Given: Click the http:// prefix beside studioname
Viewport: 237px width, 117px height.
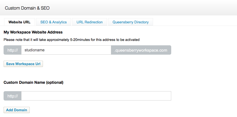Looking at the screenshot, I should point(13,50).
